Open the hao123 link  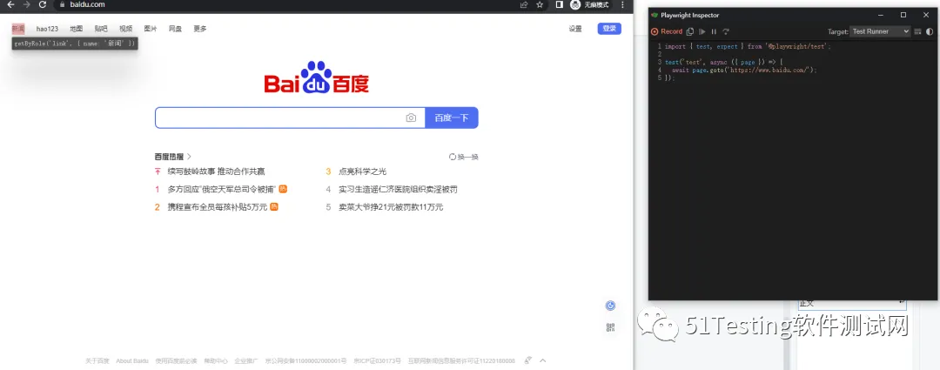point(47,29)
